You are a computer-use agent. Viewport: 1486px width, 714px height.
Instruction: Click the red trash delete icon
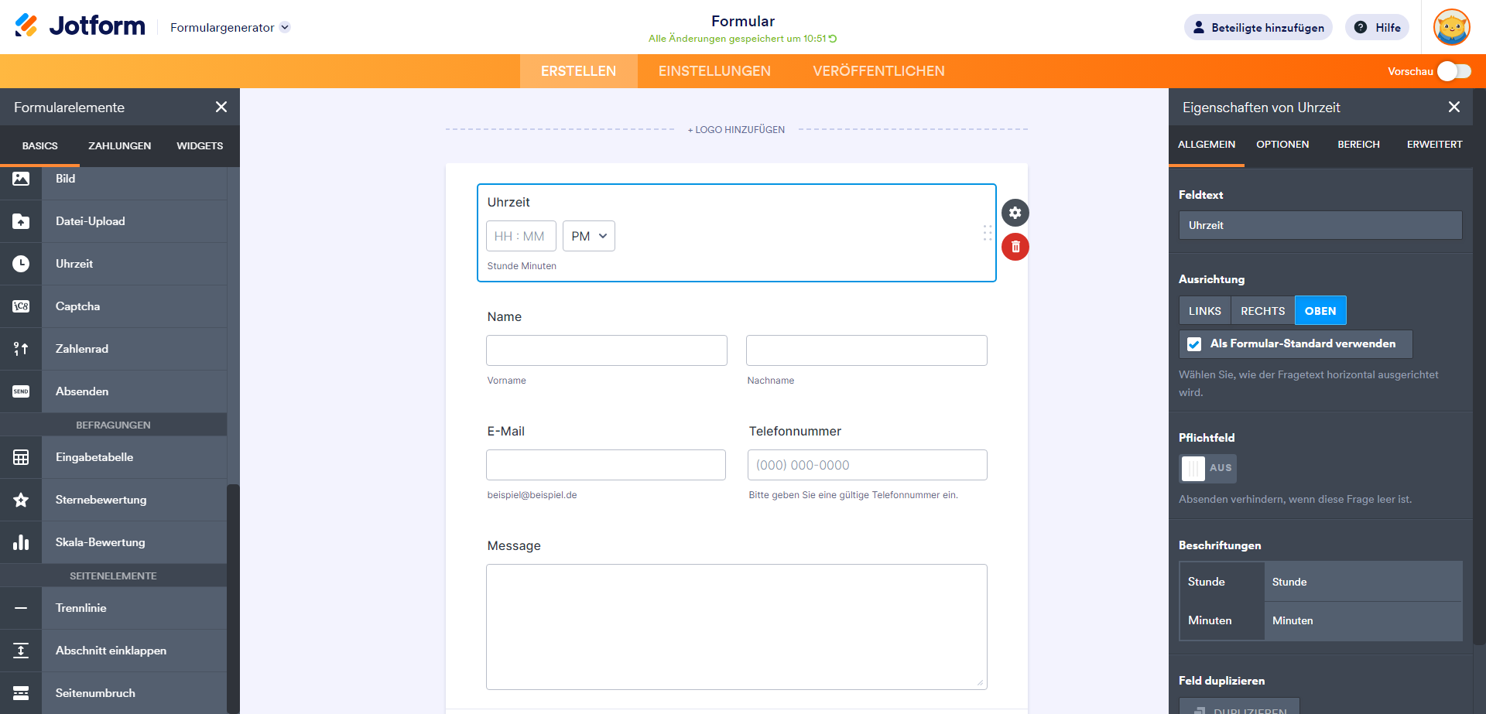coord(1015,247)
